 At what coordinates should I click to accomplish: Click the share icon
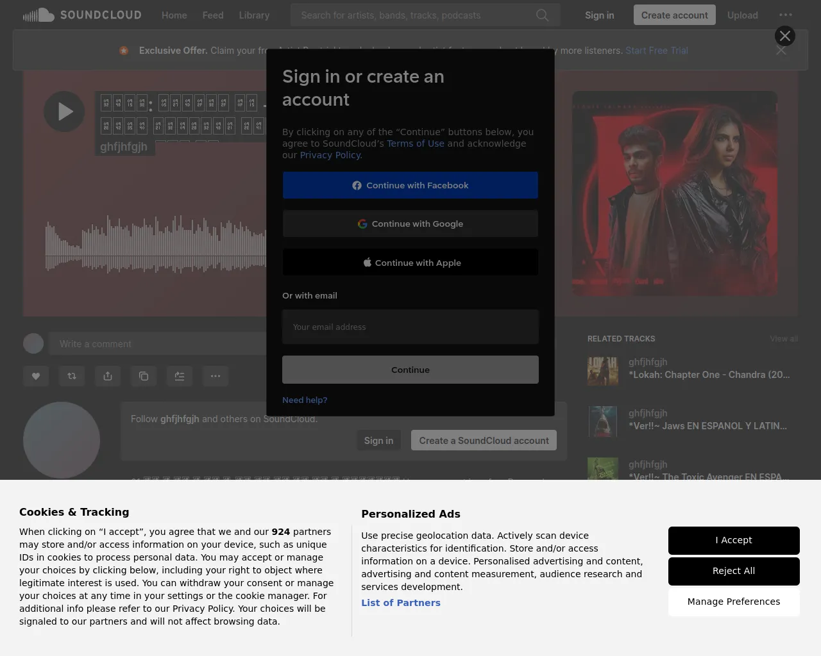click(x=108, y=376)
